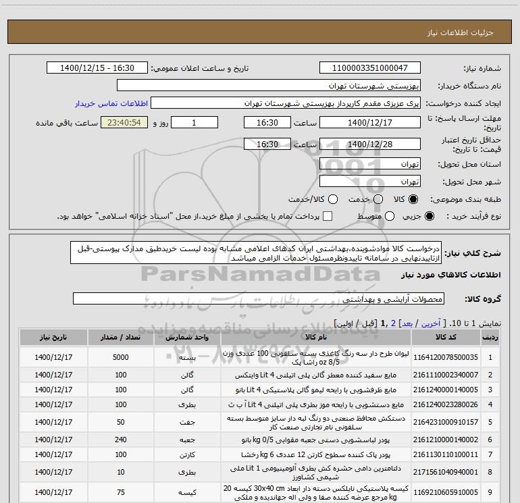Click item code 2164231000910157
This screenshot has width=520, height=503.
tap(446, 422)
